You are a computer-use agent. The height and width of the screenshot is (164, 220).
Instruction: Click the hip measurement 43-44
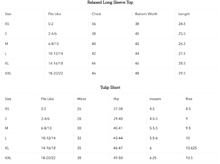118,138
